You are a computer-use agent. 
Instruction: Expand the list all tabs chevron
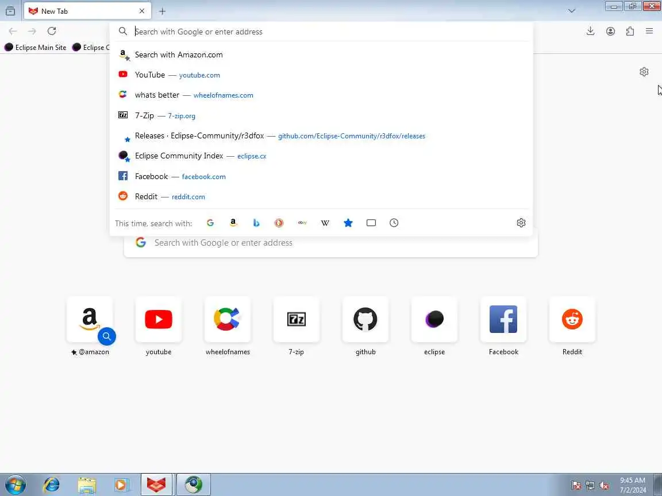tap(572, 11)
